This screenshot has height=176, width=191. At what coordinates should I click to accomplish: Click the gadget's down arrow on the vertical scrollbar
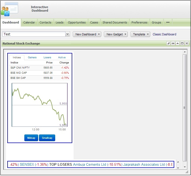(185, 167)
